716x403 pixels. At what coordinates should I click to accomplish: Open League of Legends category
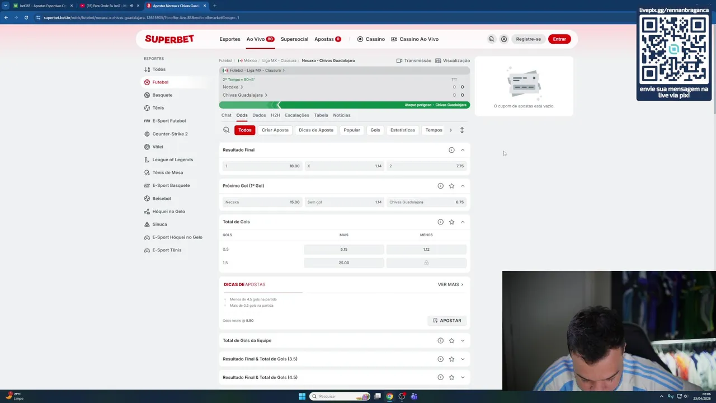click(x=173, y=160)
